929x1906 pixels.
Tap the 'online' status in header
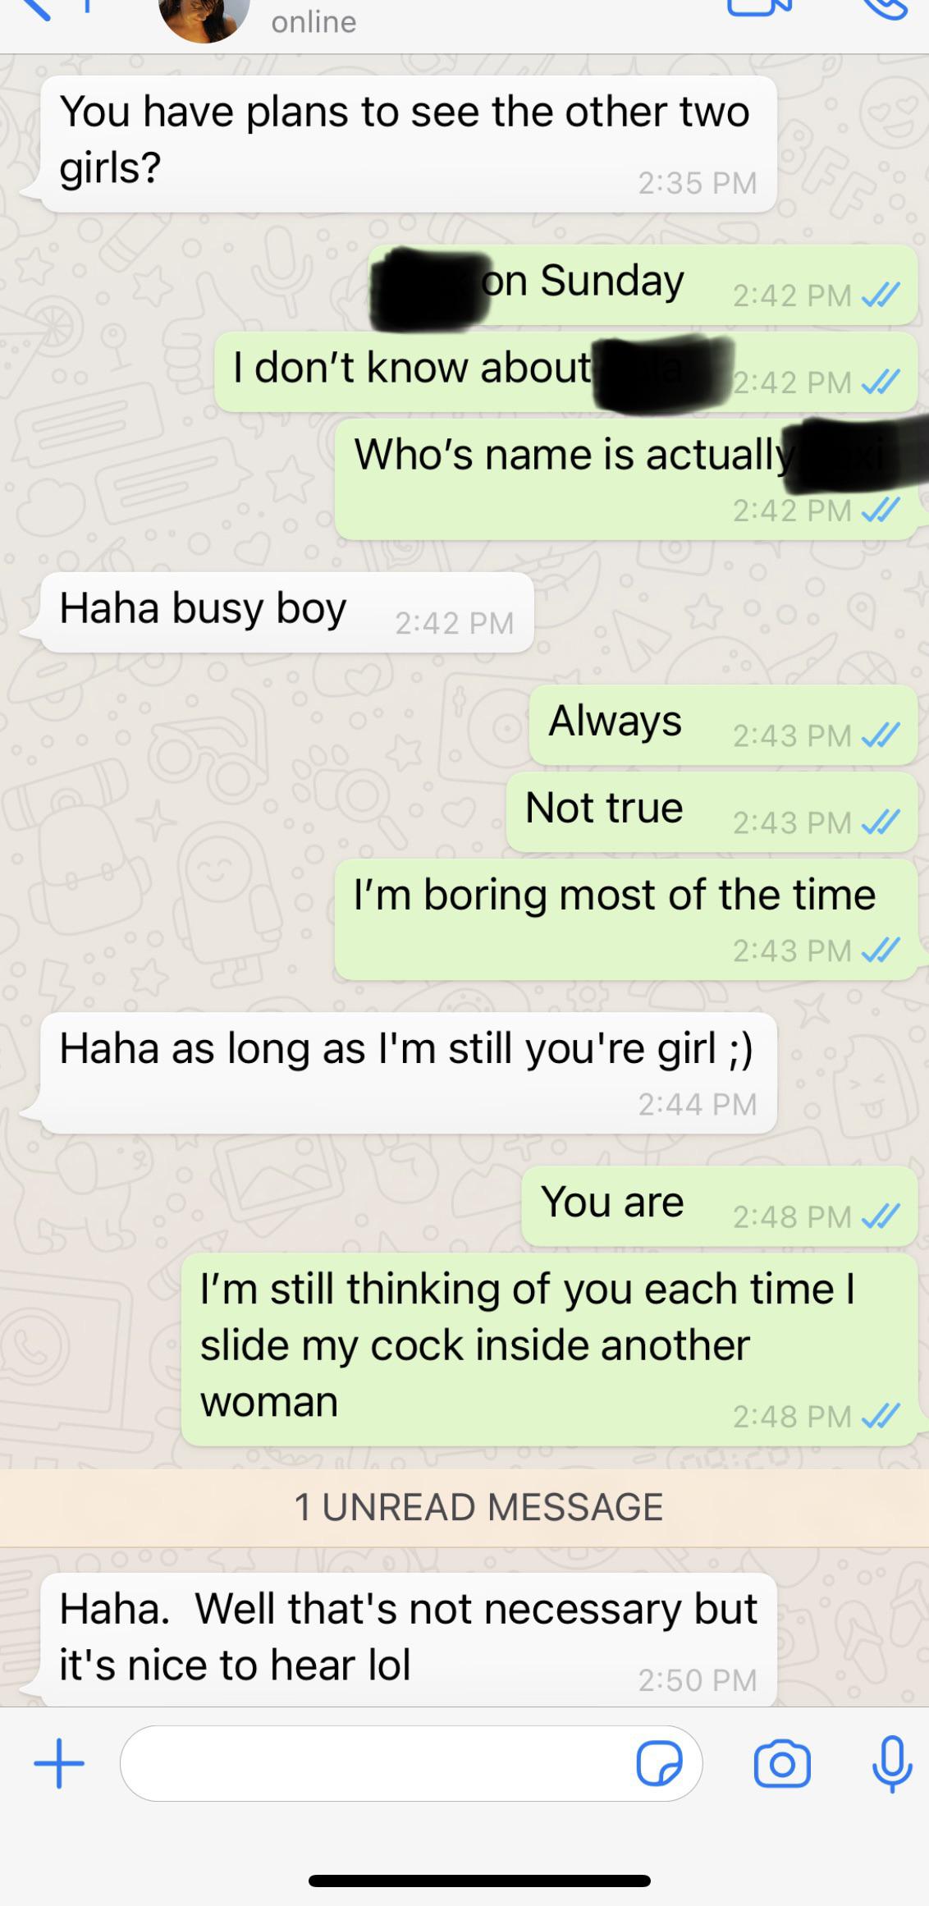click(313, 22)
